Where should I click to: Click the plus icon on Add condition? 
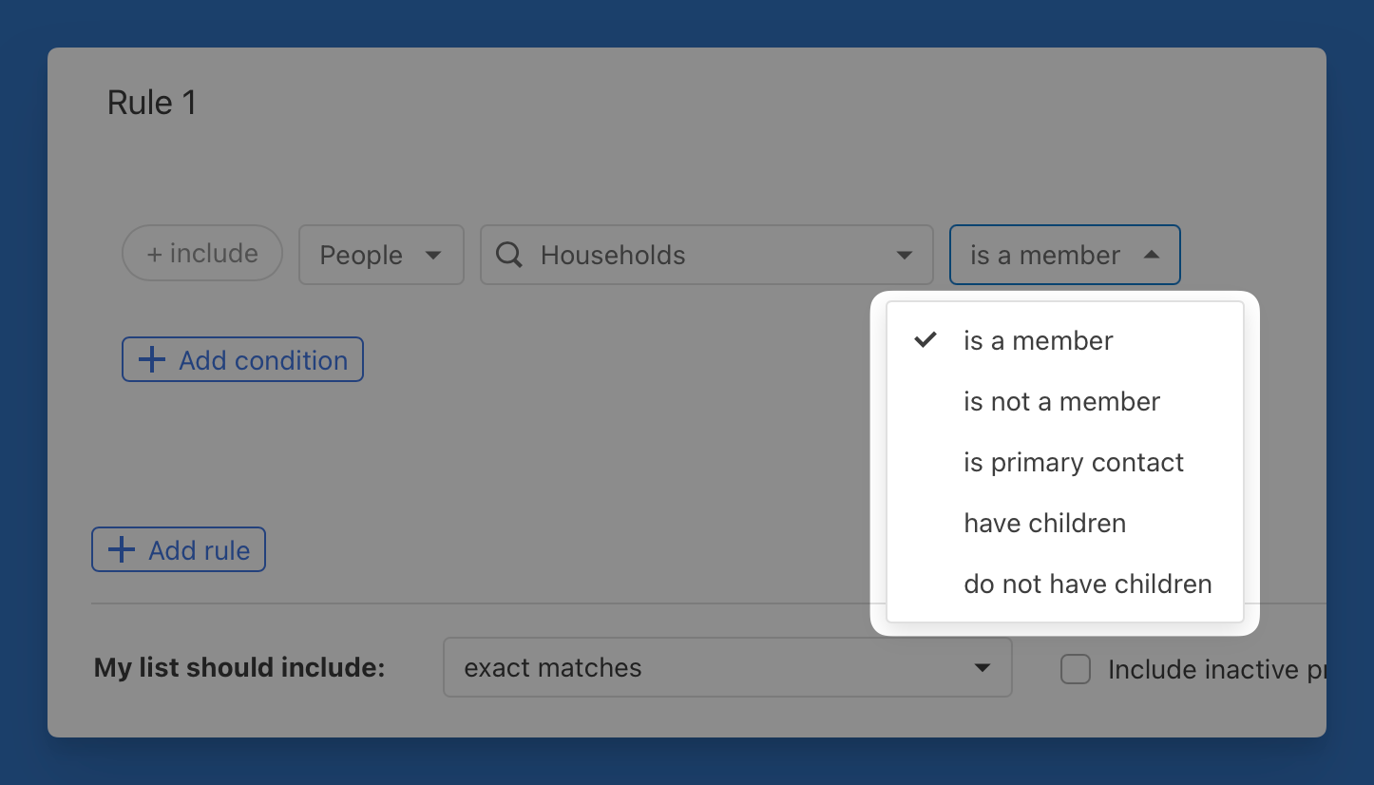(151, 360)
